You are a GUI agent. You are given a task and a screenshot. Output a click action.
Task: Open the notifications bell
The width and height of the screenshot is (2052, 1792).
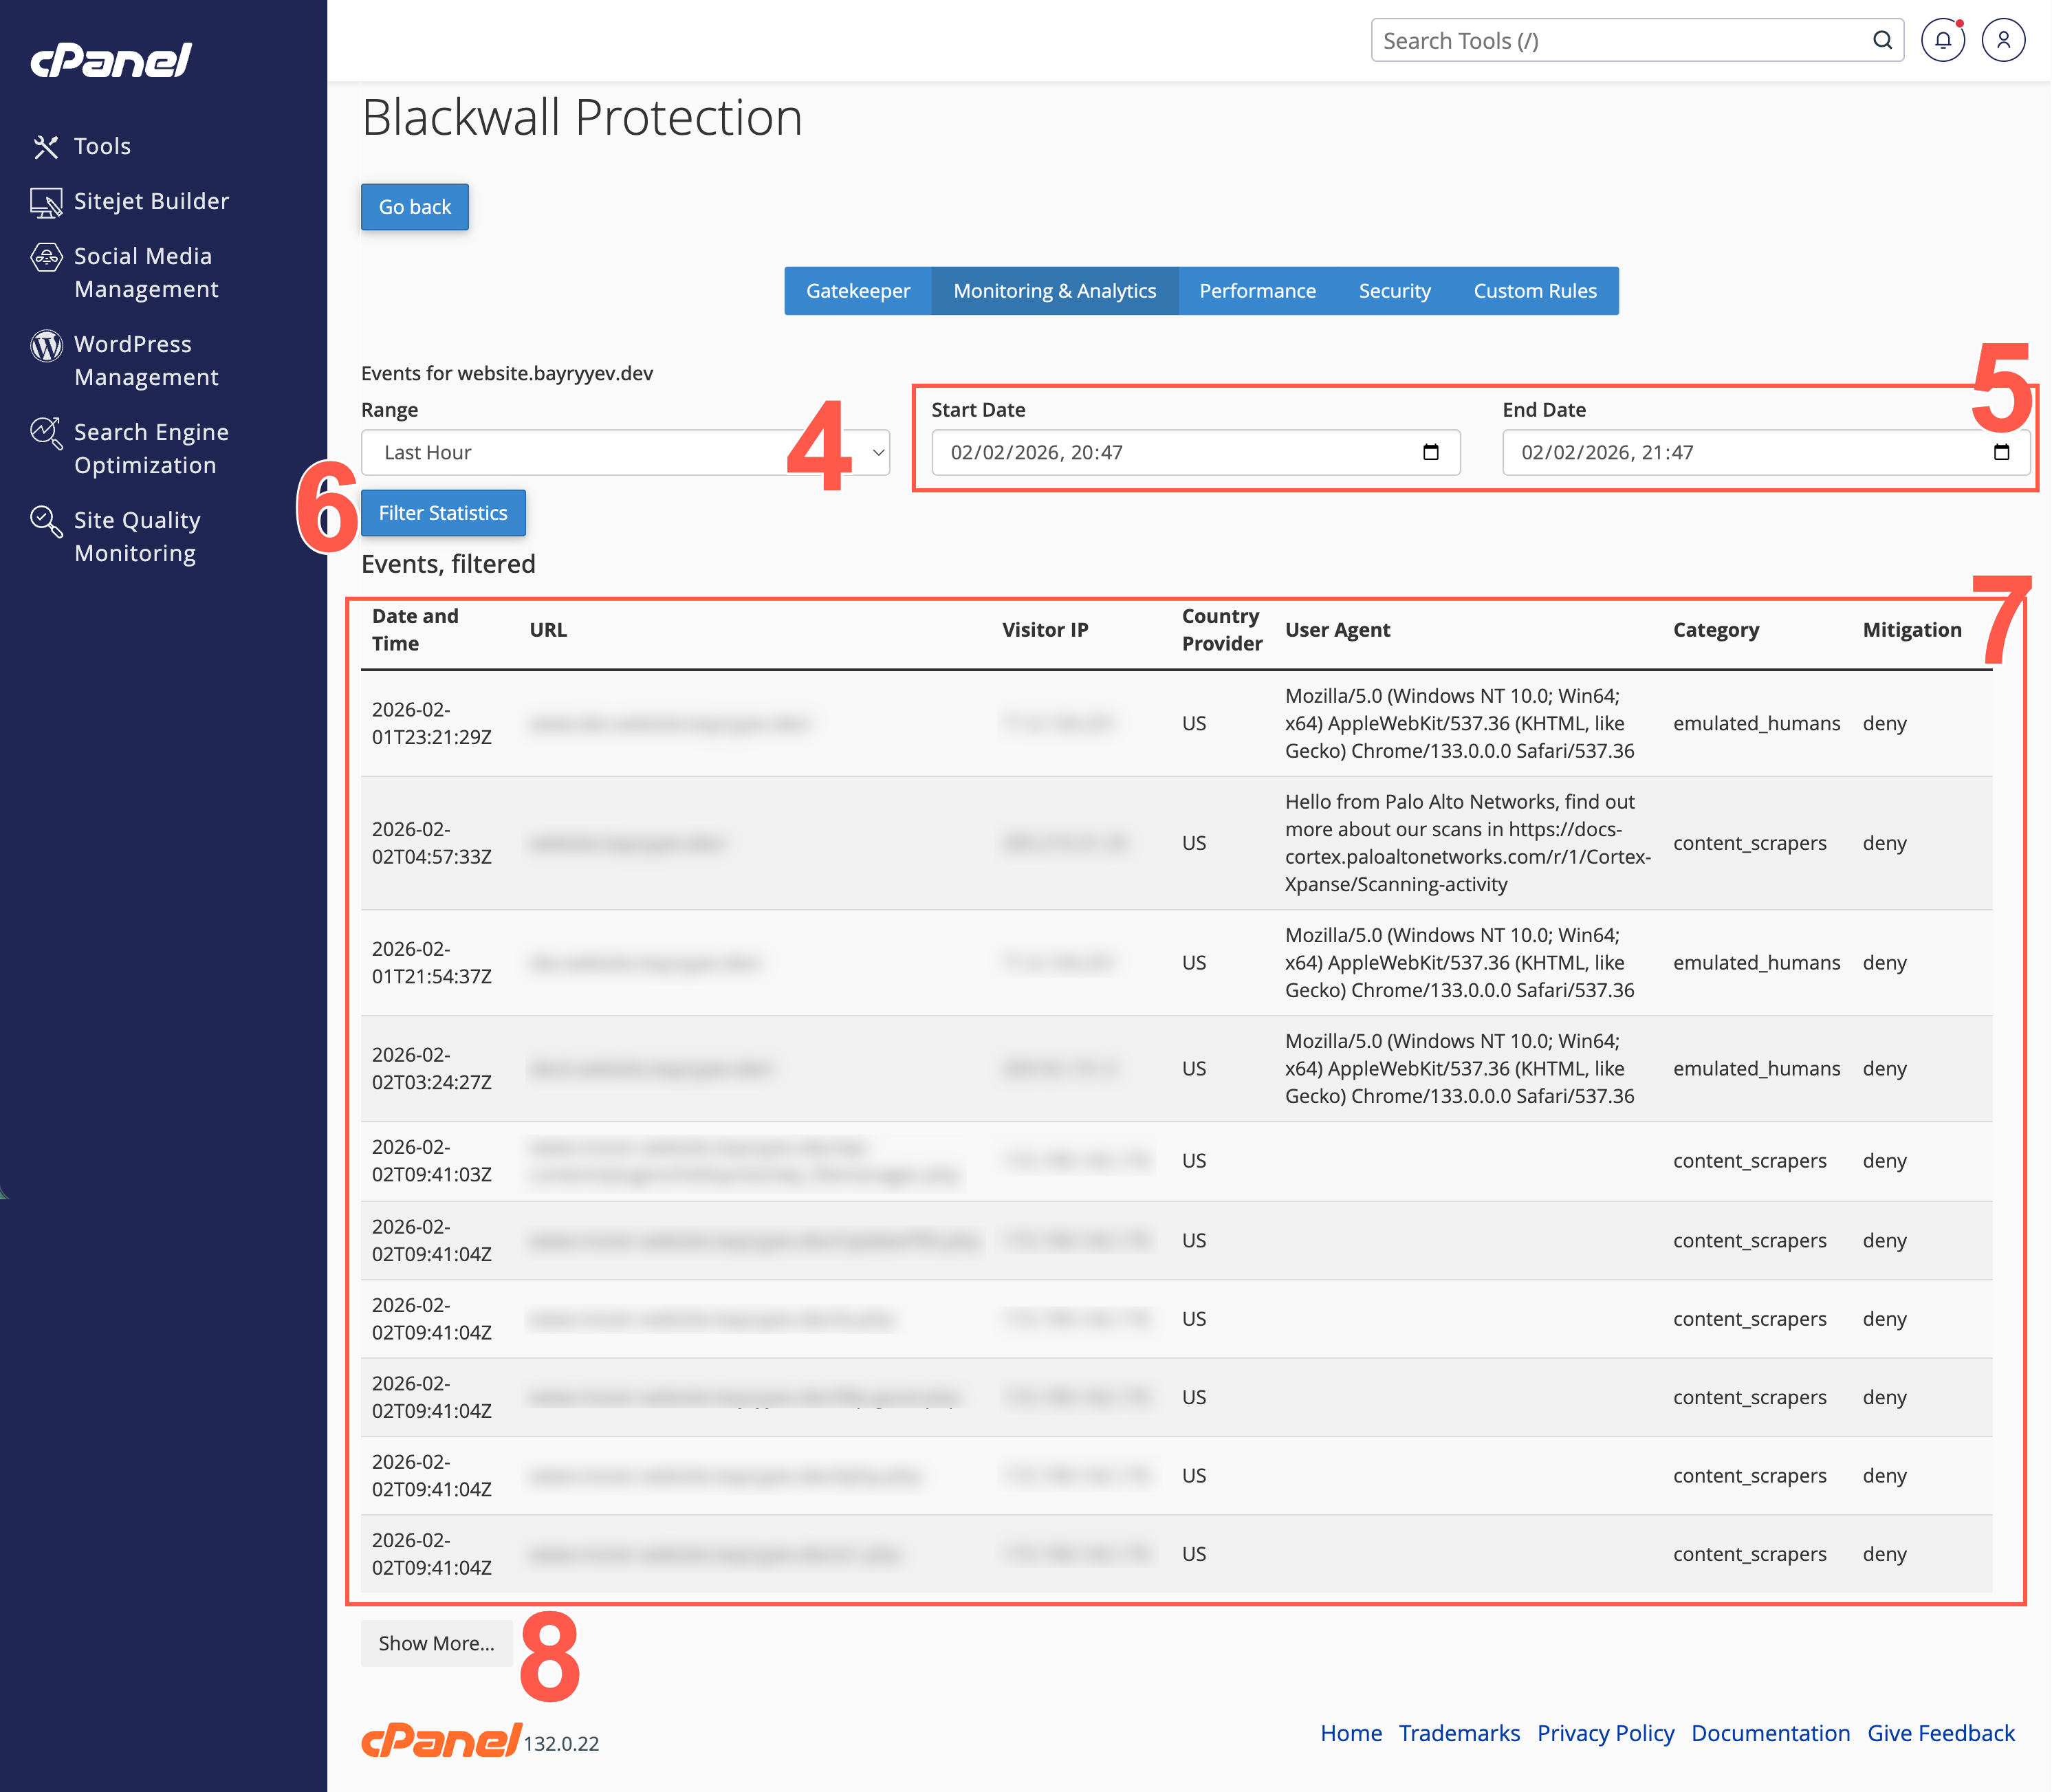1942,40
